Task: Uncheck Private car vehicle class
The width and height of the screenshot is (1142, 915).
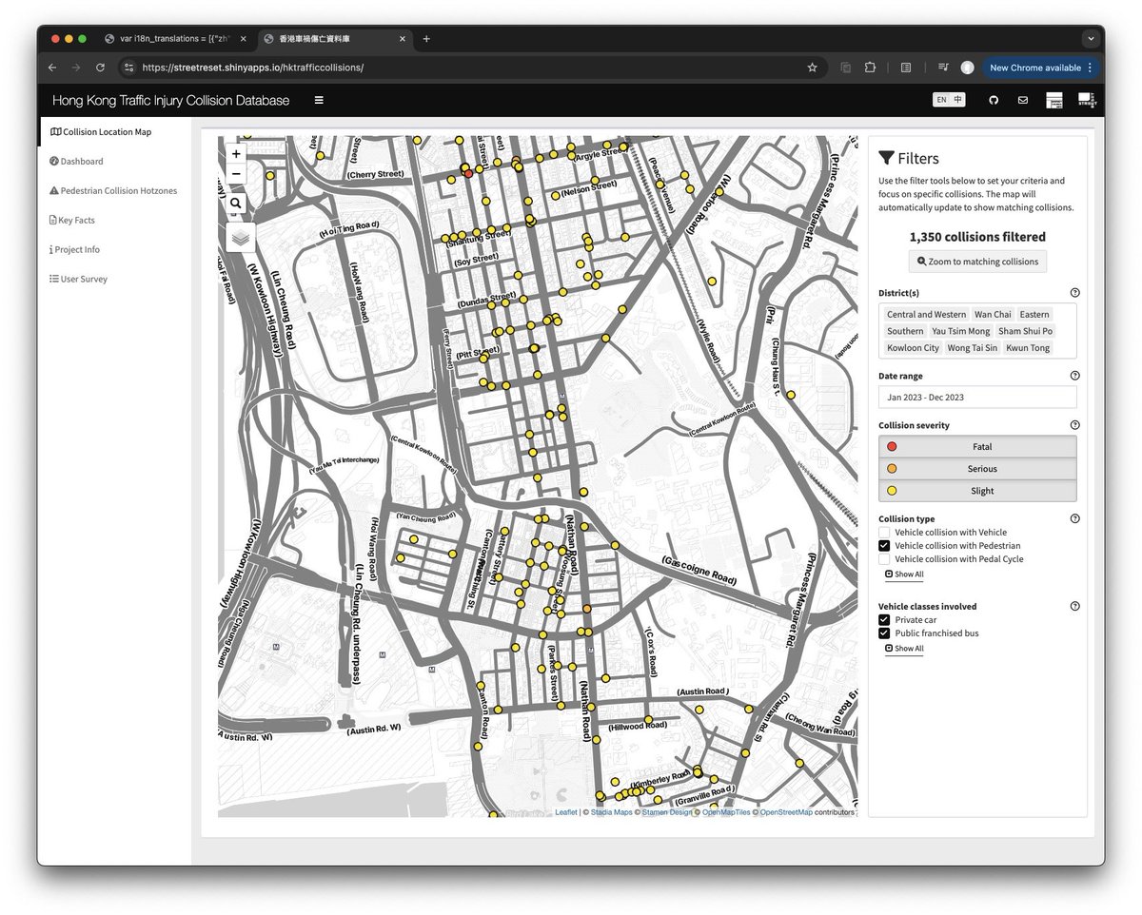Action: pyautogui.click(x=884, y=620)
